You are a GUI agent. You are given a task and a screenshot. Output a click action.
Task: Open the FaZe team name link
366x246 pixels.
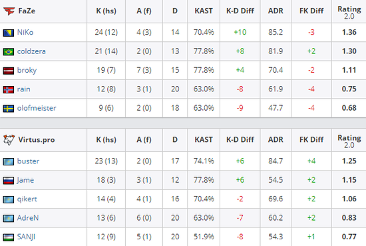tap(27, 11)
